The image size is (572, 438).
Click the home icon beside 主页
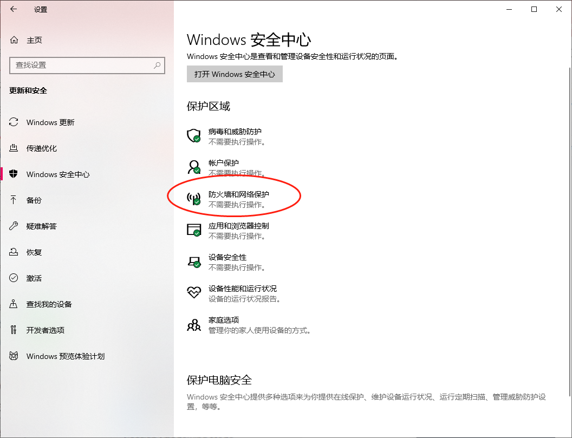coord(14,40)
